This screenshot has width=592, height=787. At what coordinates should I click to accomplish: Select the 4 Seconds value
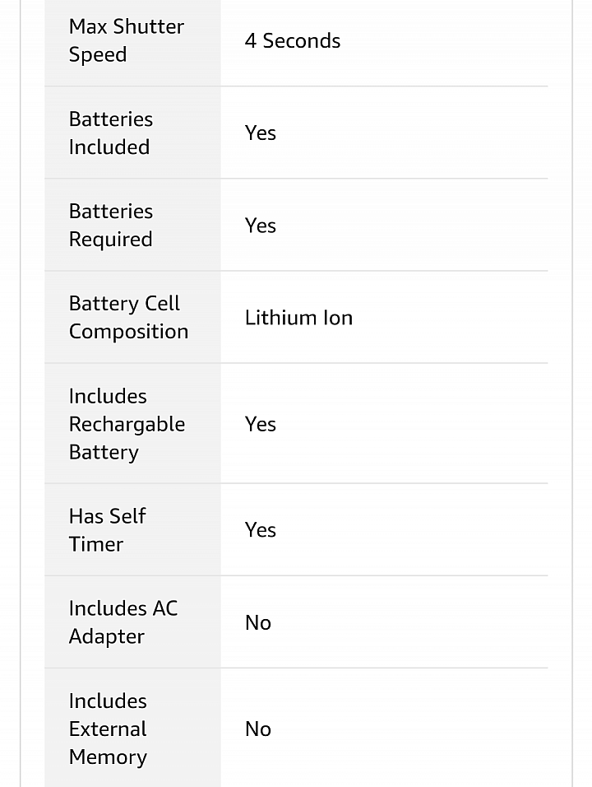(292, 40)
